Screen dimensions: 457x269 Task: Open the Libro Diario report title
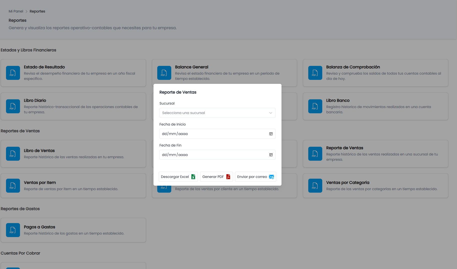[x=35, y=100]
